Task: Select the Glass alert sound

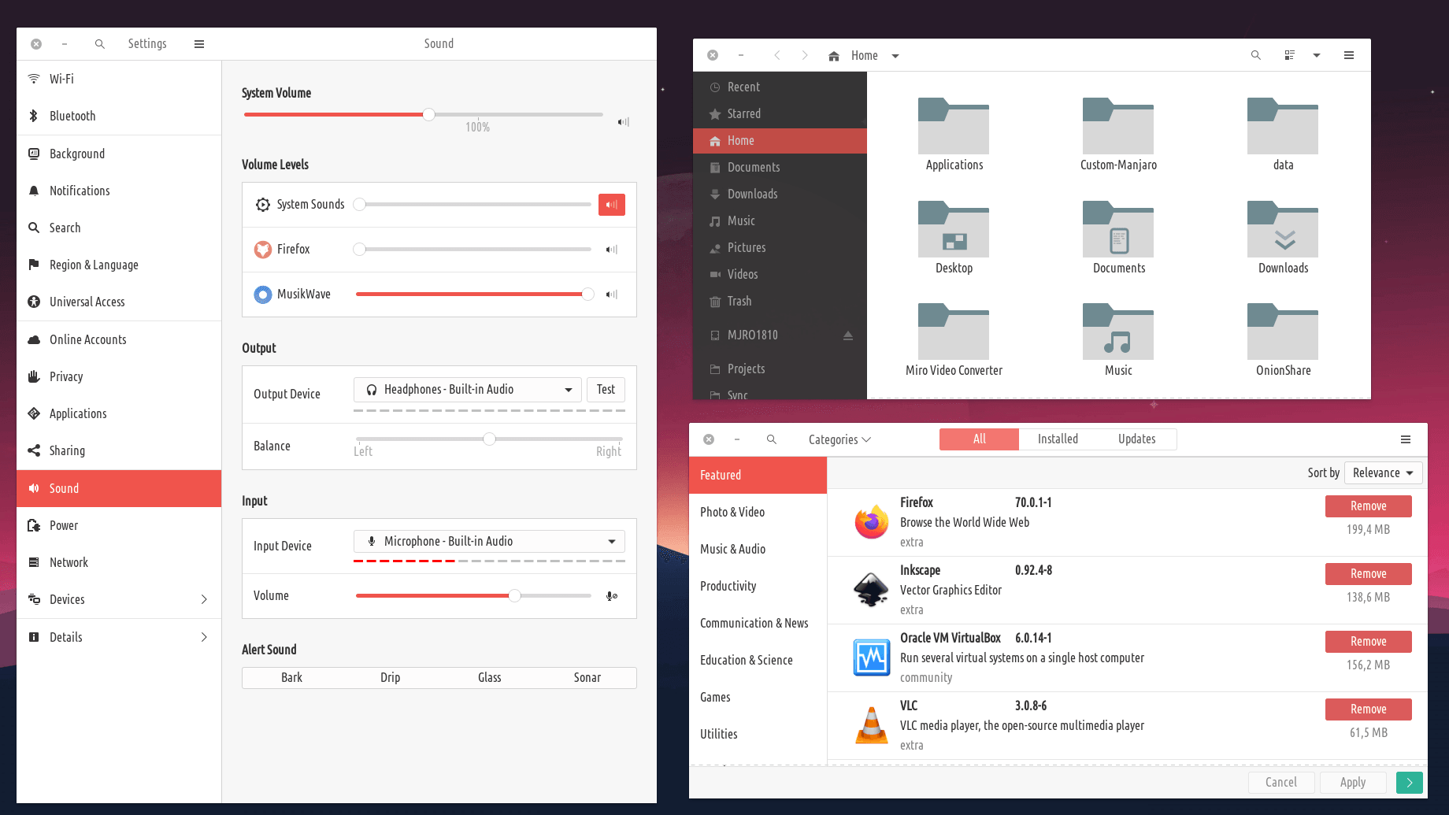Action: [489, 678]
